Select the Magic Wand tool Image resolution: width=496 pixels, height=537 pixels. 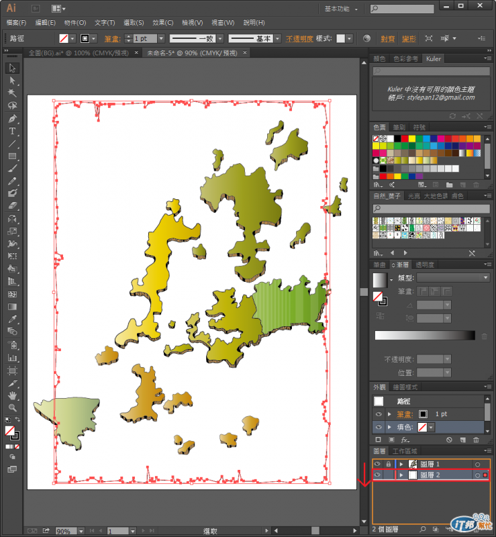click(12, 93)
